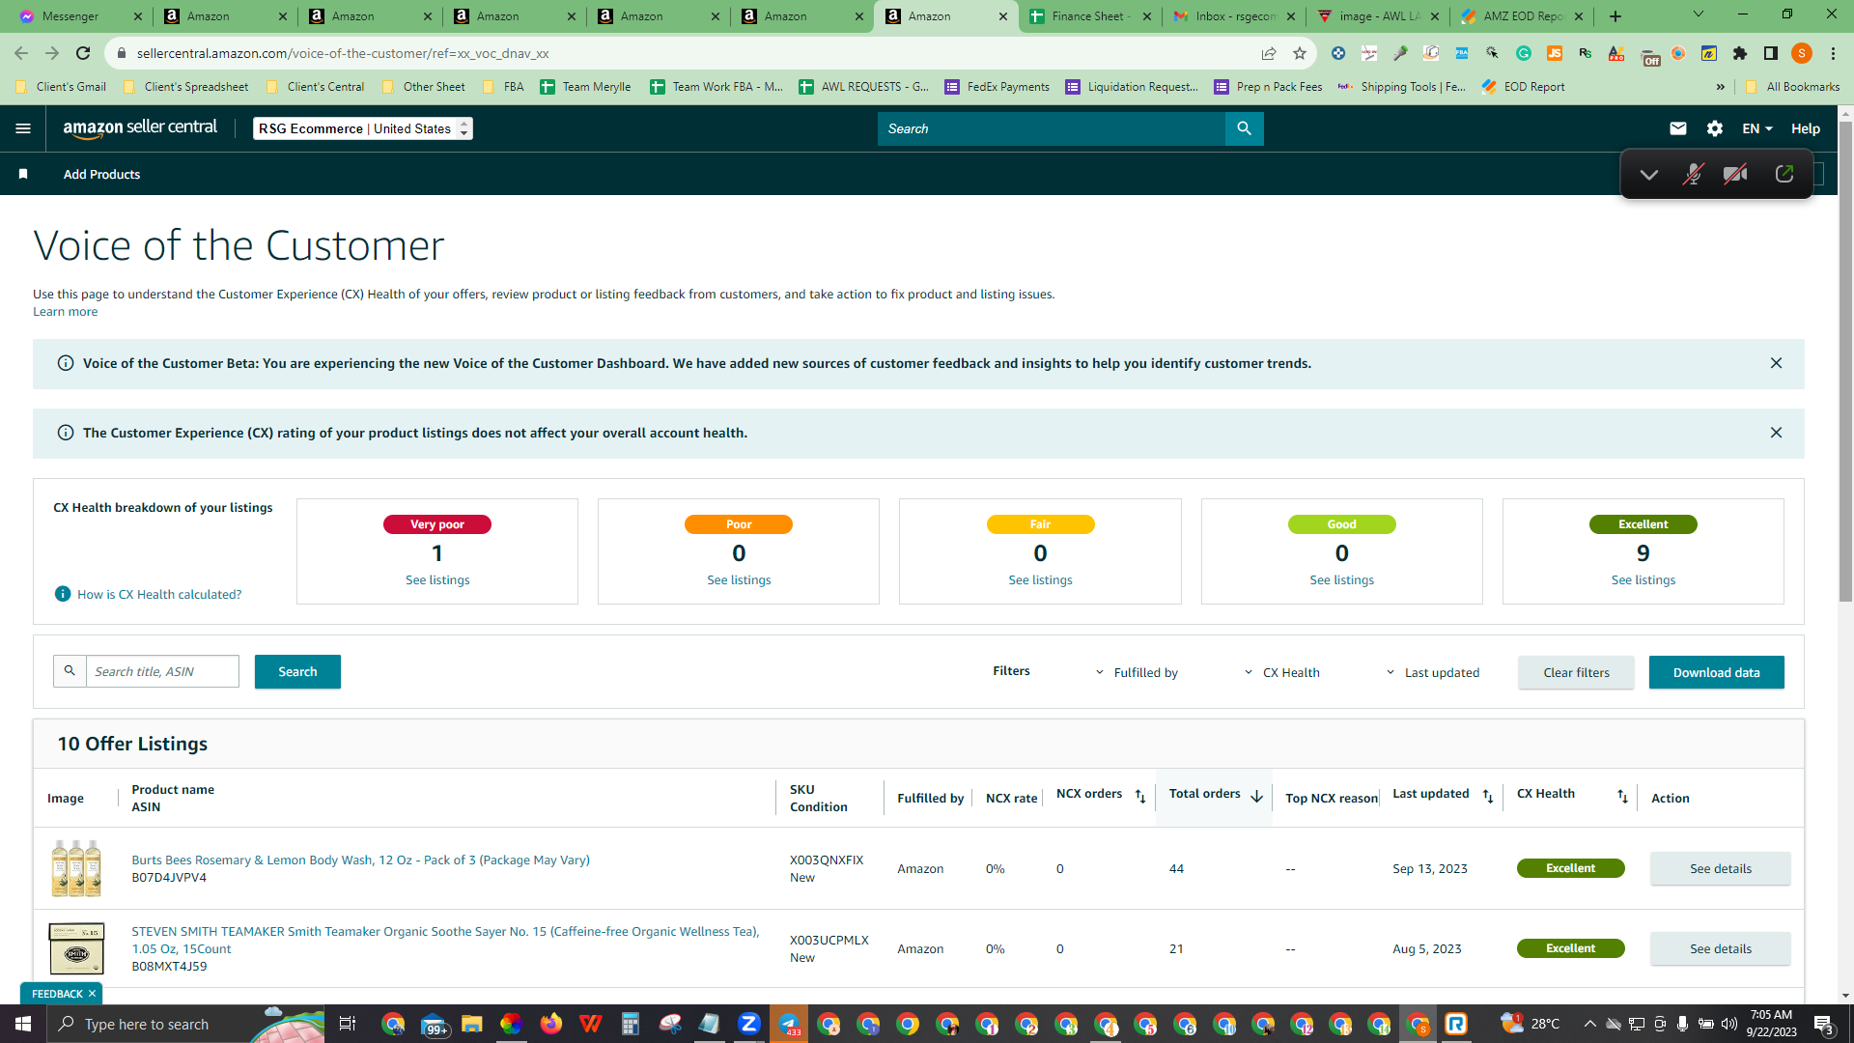This screenshot has height=1043, width=1854.
Task: Open the Burts Bees Rosemary & Lemon product link
Action: 360,860
